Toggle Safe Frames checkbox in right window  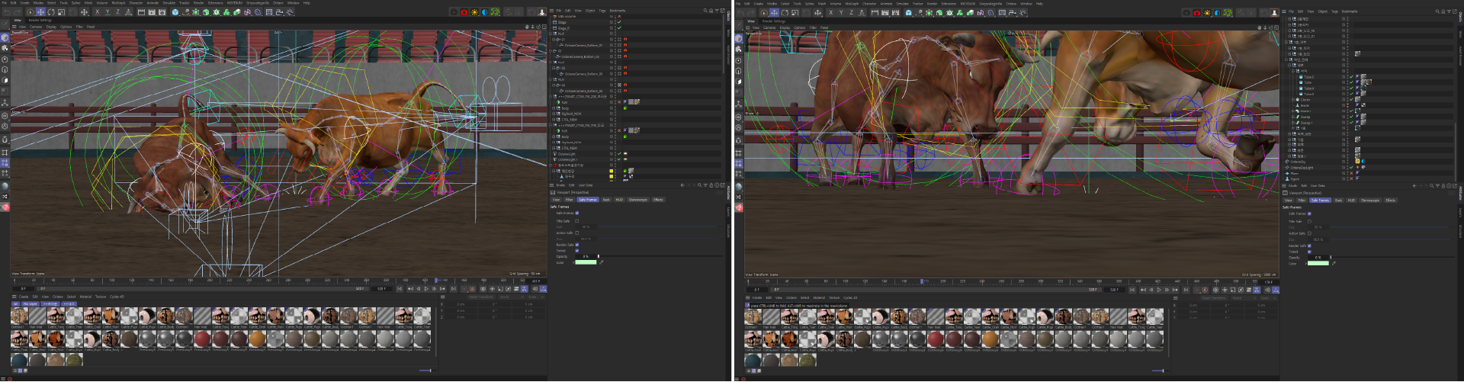click(1310, 213)
